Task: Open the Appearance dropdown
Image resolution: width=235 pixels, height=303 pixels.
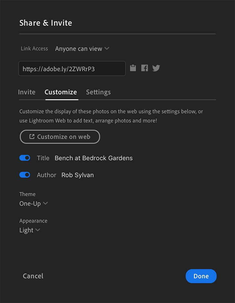Action: (29, 230)
